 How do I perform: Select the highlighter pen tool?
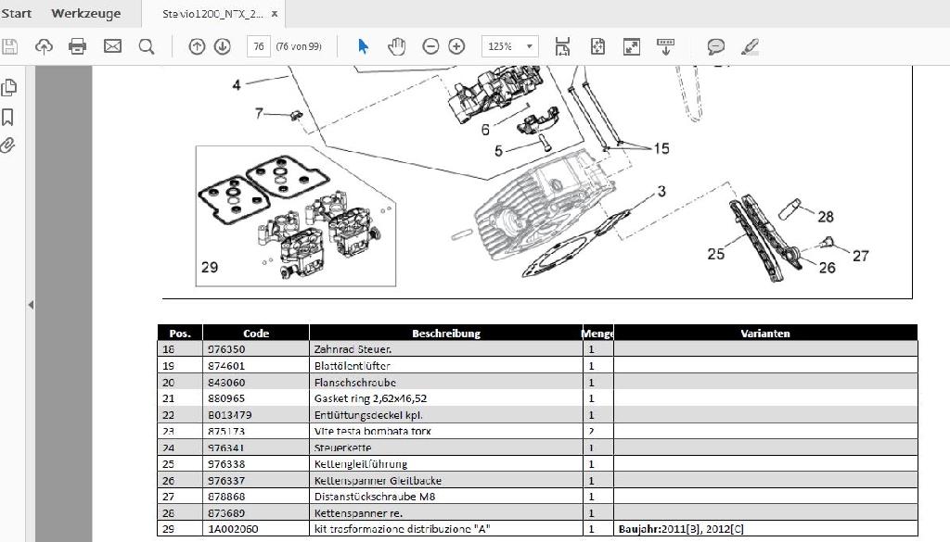click(750, 46)
